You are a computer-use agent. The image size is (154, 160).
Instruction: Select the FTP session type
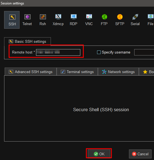coord(104,20)
